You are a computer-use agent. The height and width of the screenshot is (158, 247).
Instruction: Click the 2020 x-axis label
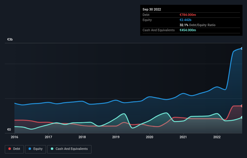pos(150,137)
